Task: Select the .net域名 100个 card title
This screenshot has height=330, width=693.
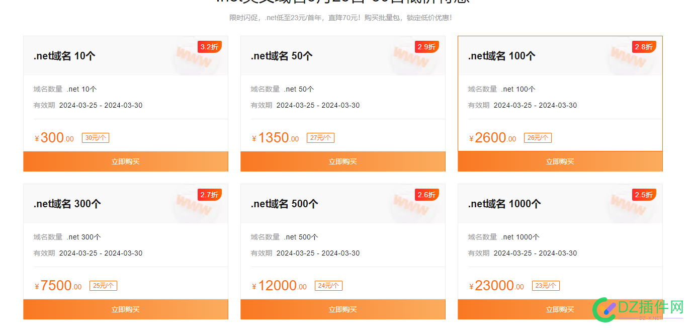Action: point(502,56)
